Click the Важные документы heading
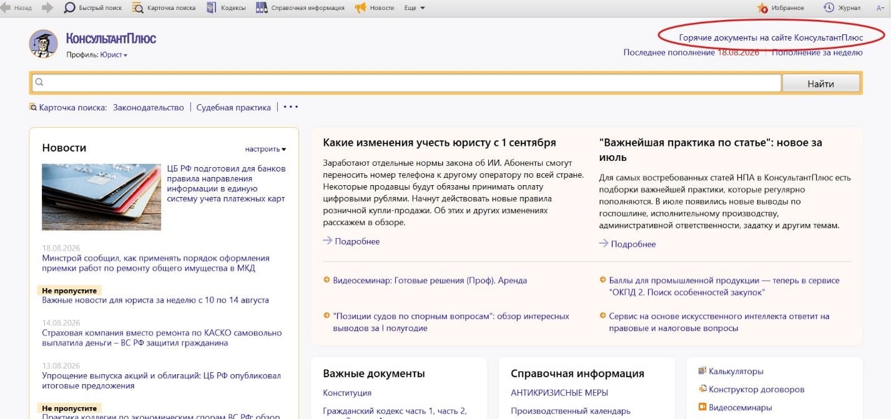Screen dimensions: 891x419 tap(374, 373)
